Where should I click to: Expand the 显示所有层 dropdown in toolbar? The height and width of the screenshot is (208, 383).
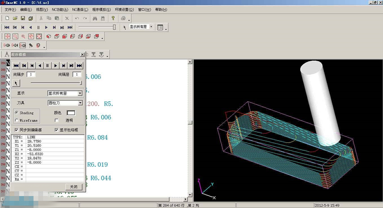(x=152, y=27)
